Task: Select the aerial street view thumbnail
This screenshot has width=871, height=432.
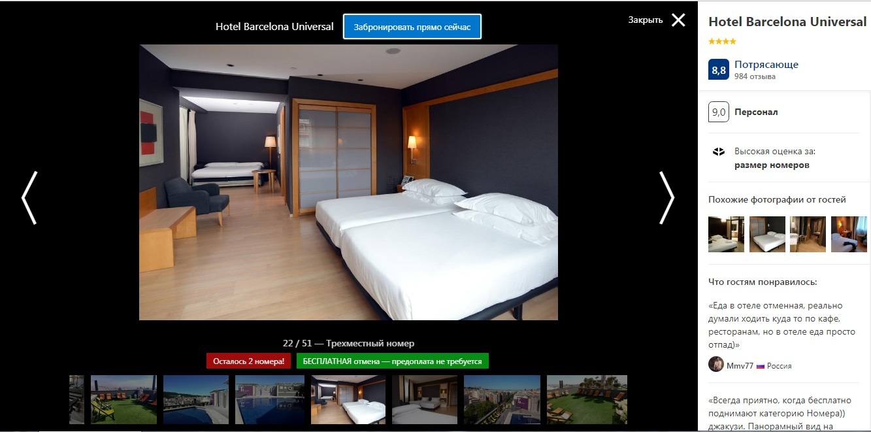Action: point(502,399)
